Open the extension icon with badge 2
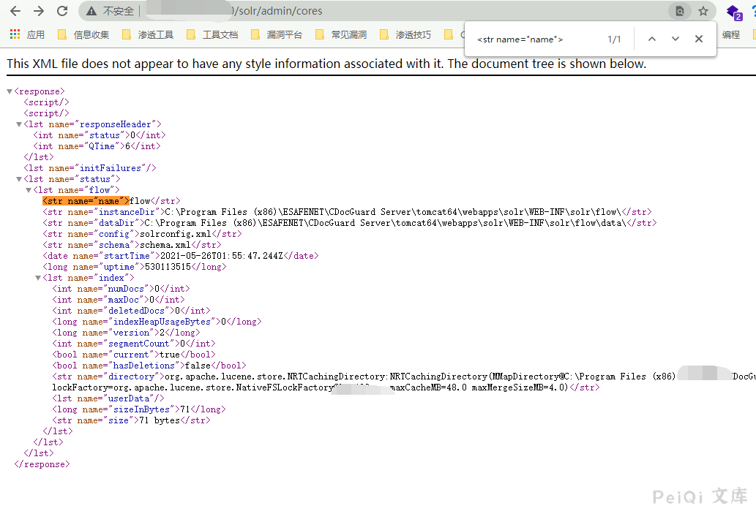This screenshot has height=522, width=756. 733,12
